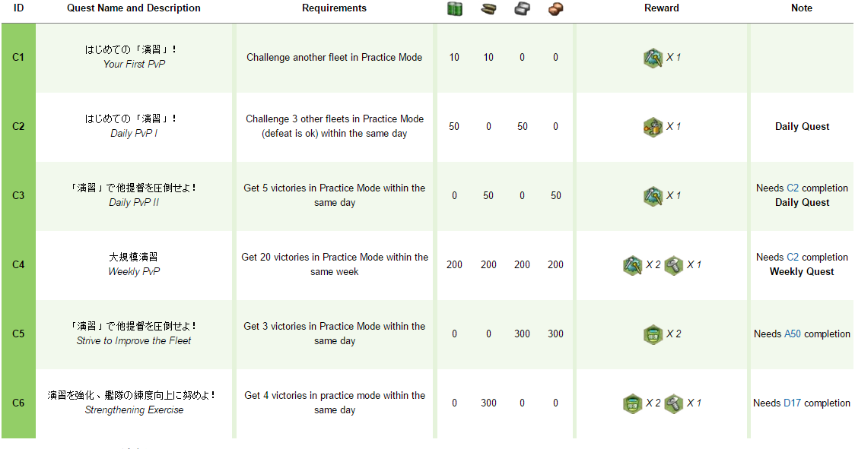
Task: Click the screw reward icon in C6 row
Action: pos(674,403)
